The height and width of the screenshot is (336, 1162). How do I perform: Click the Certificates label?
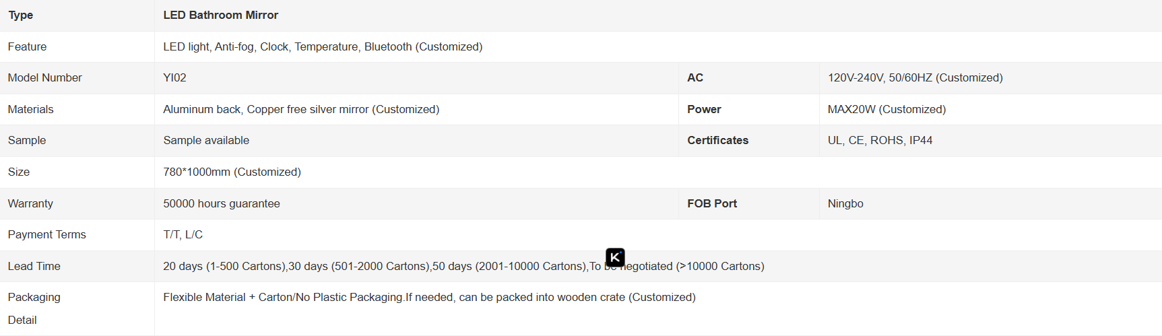click(717, 140)
